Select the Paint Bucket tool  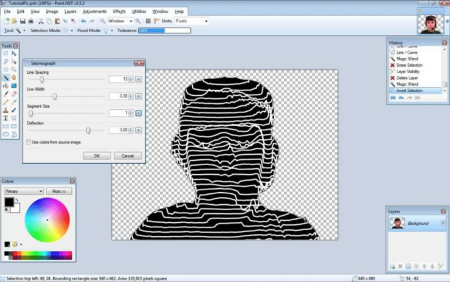pos(5,86)
